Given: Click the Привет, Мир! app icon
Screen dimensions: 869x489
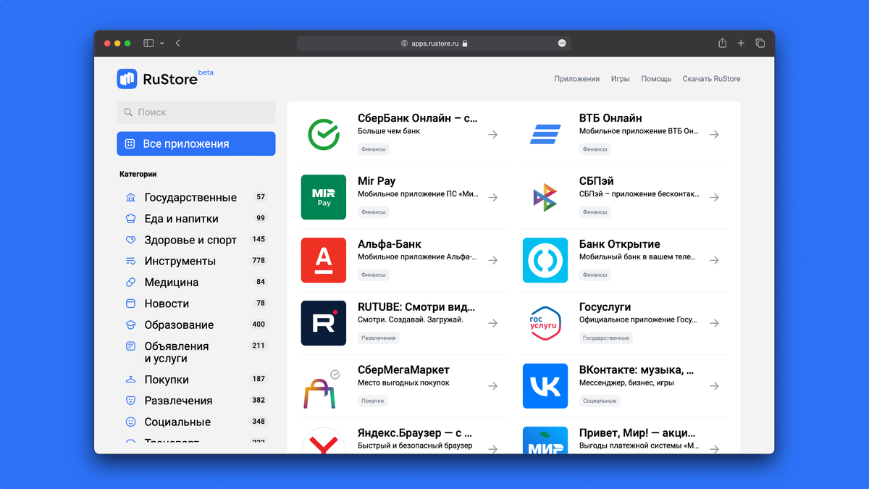Looking at the screenshot, I should click(x=545, y=440).
